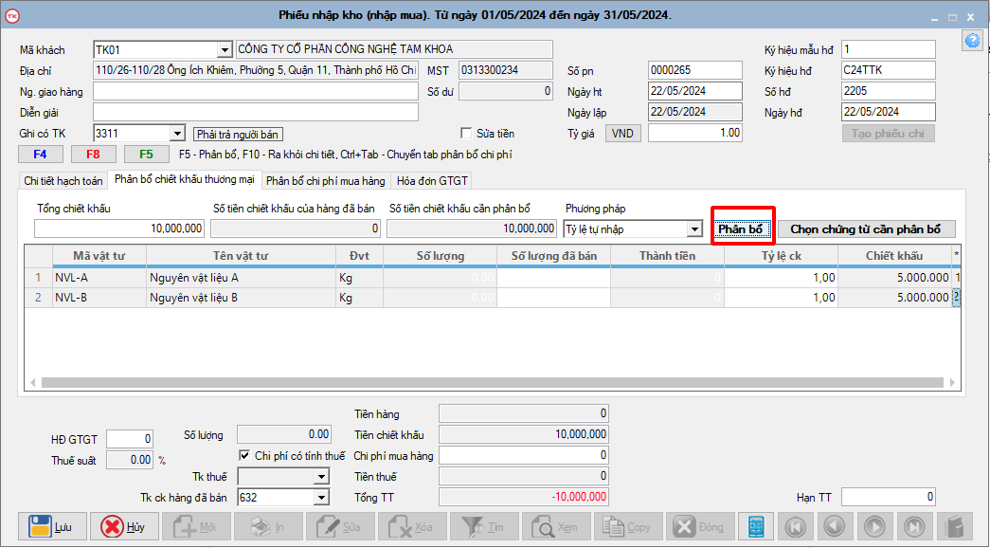This screenshot has height=548, width=990.
Task: Open the Hóa đơn GTGT tab
Action: 432,180
